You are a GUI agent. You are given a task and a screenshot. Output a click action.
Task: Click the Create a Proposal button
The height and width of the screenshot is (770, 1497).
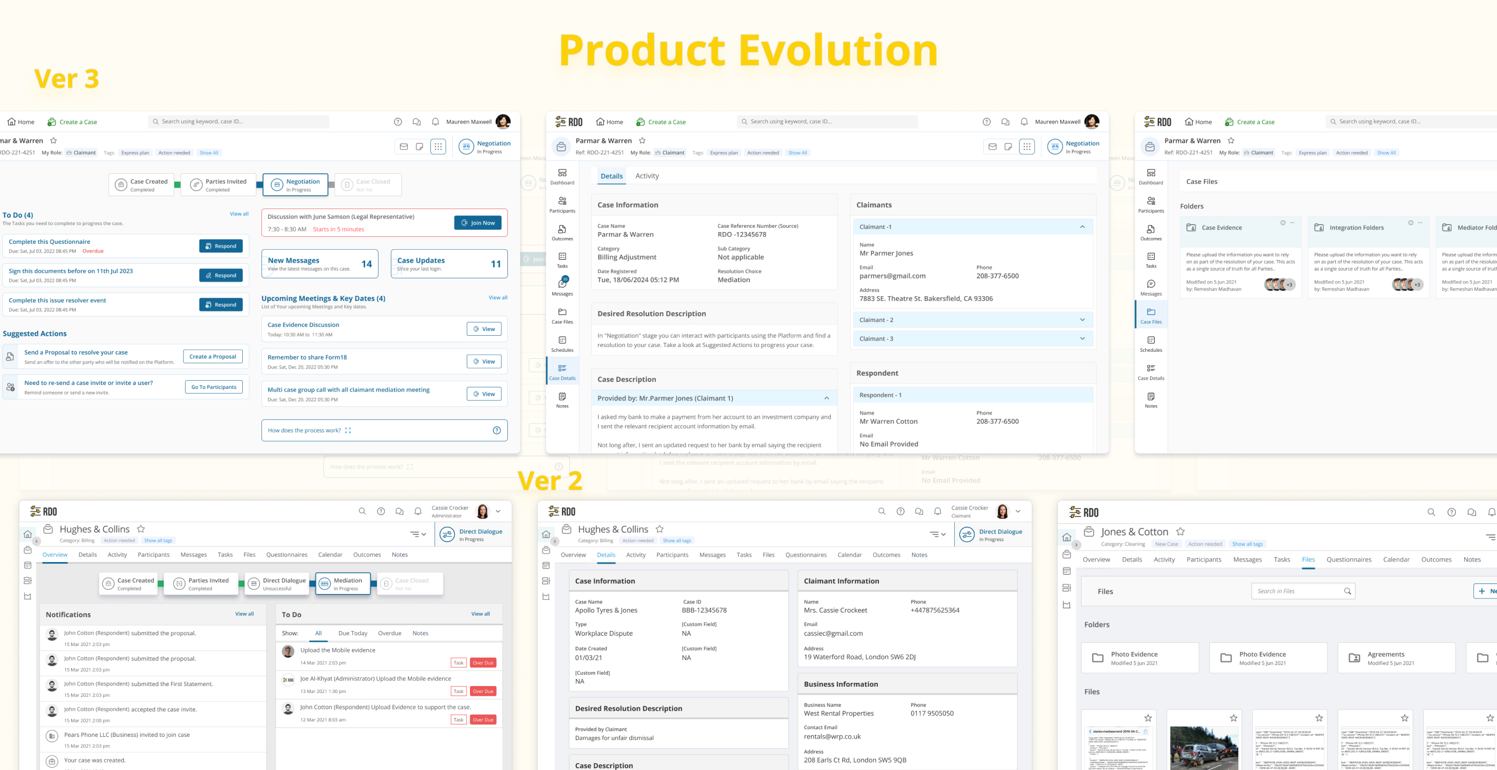click(213, 357)
